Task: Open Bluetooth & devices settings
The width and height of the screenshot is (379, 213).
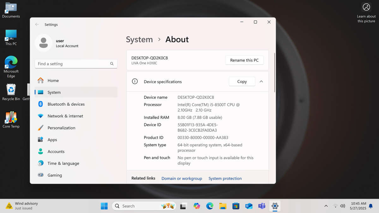Action: pyautogui.click(x=66, y=104)
